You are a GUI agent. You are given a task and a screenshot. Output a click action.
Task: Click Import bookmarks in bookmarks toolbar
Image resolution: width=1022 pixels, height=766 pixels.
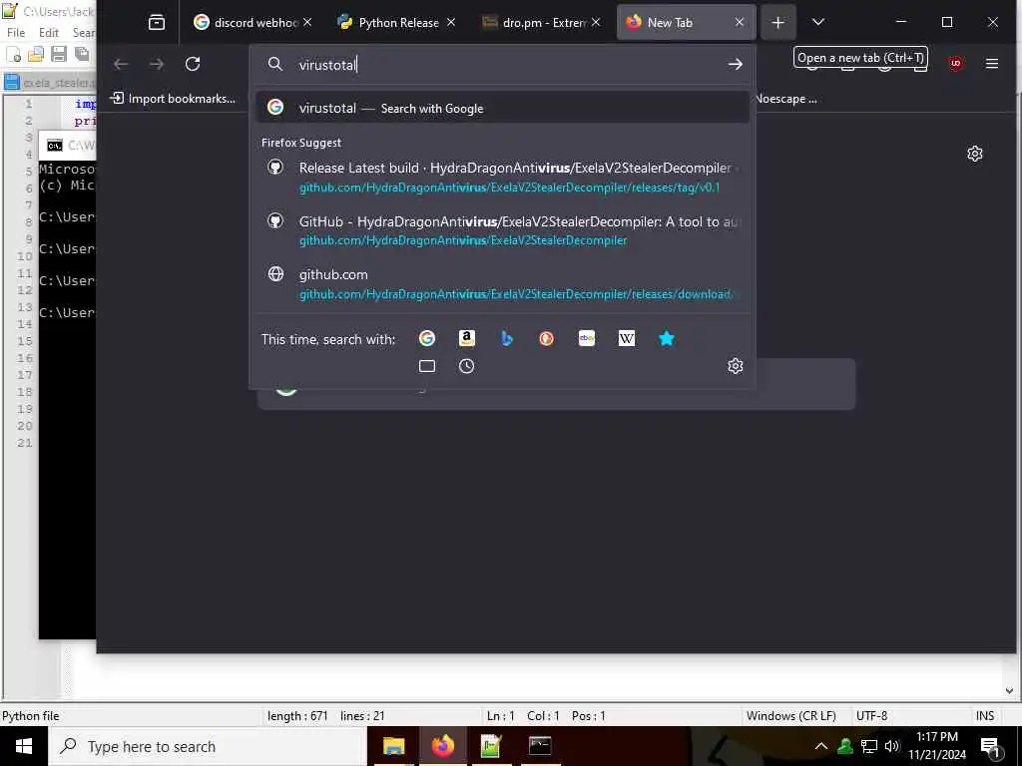point(173,99)
